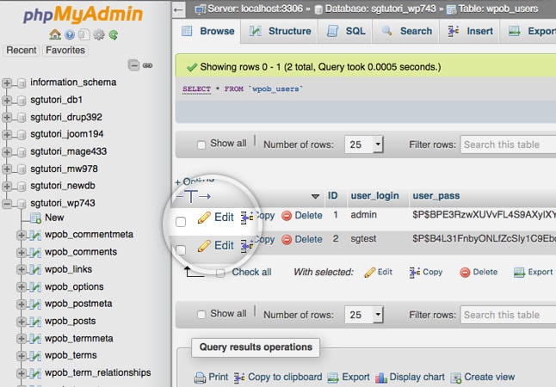This screenshot has height=387, width=556.
Task: Click the admin user_login cell
Action: [363, 215]
